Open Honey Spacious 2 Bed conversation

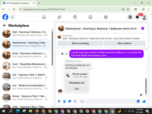26,98
